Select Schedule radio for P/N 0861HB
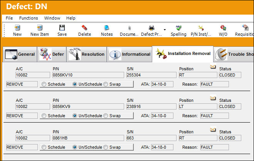This screenshot has width=254, height=161. 44,147
